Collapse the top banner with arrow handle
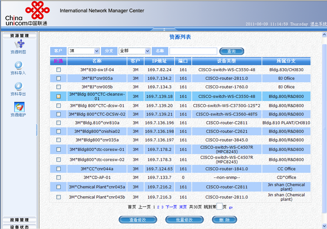This screenshot has width=327, height=229. tap(164, 29)
